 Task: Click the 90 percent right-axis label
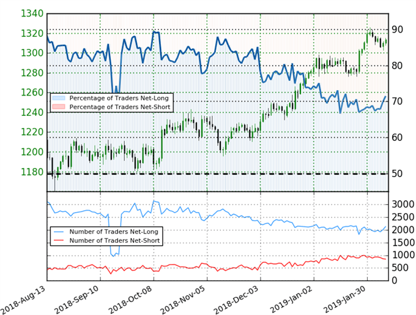397,29
